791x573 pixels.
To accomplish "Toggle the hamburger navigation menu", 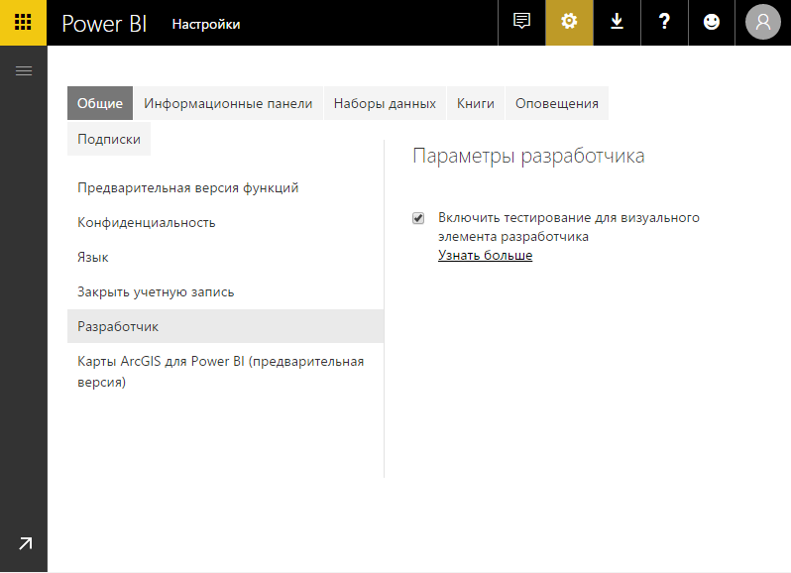I will tap(24, 70).
